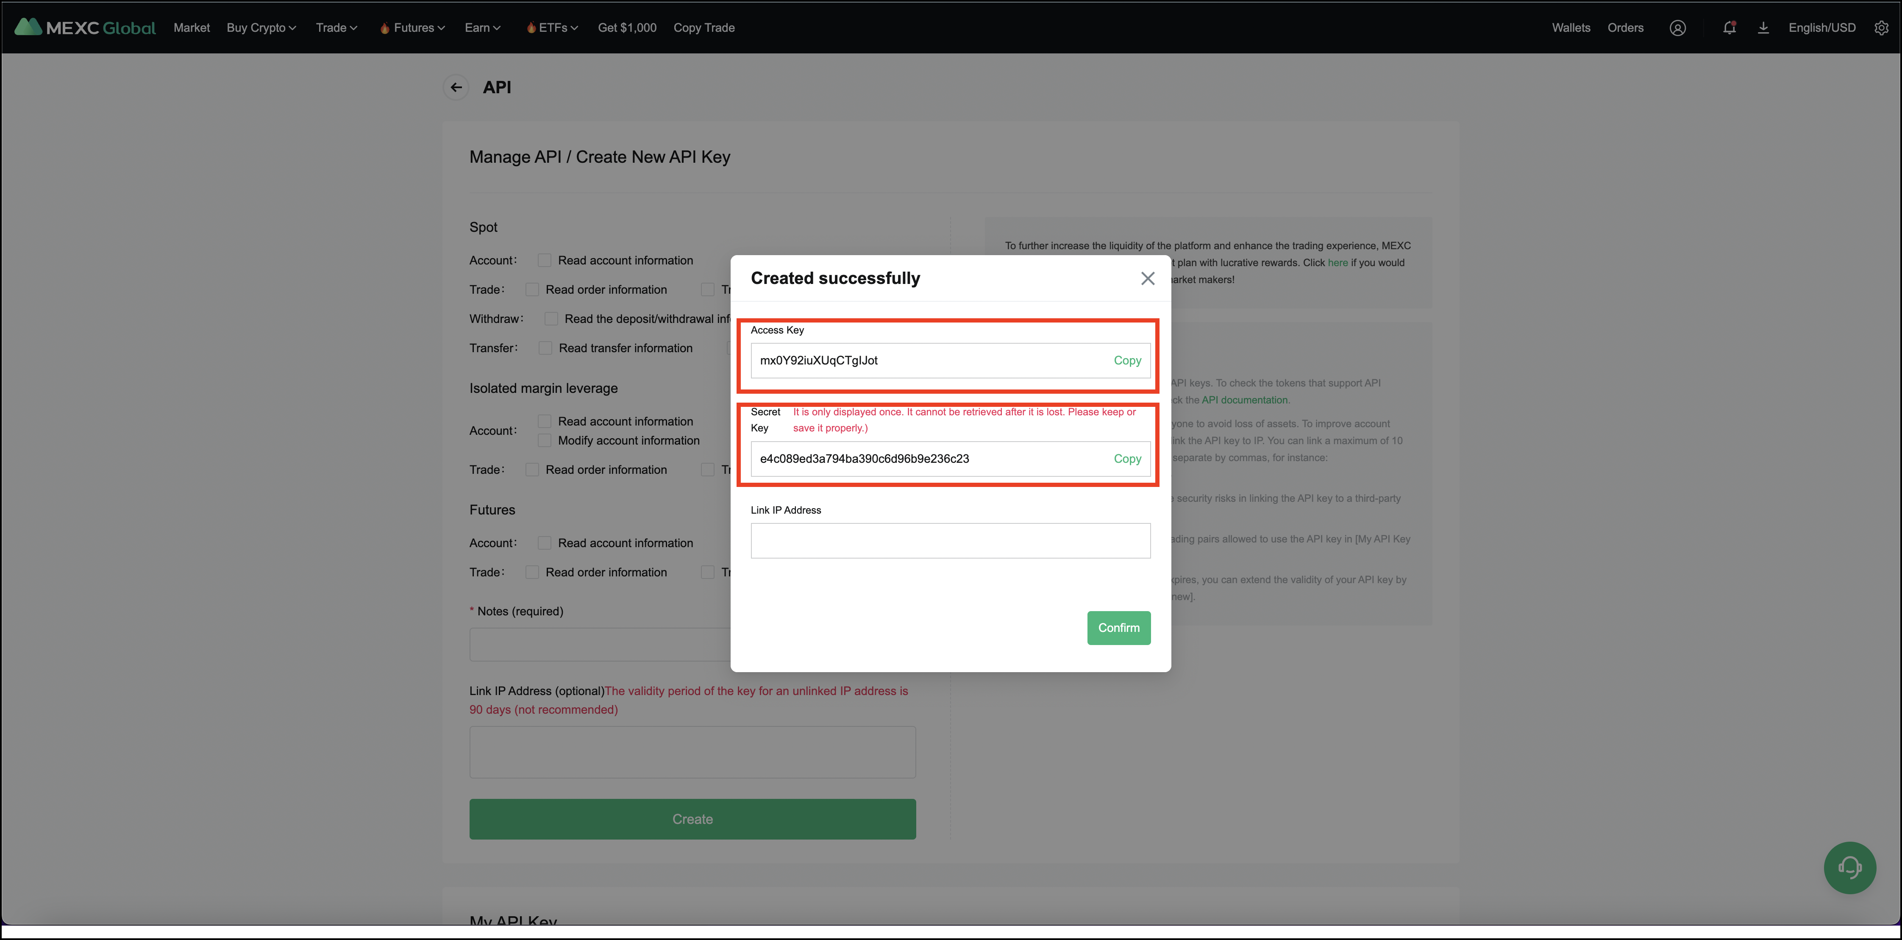The width and height of the screenshot is (1902, 940).
Task: Enable Spot Read account information checkbox
Action: coord(545,261)
